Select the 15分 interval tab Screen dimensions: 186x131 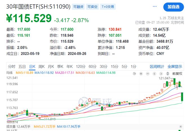tap(114, 66)
